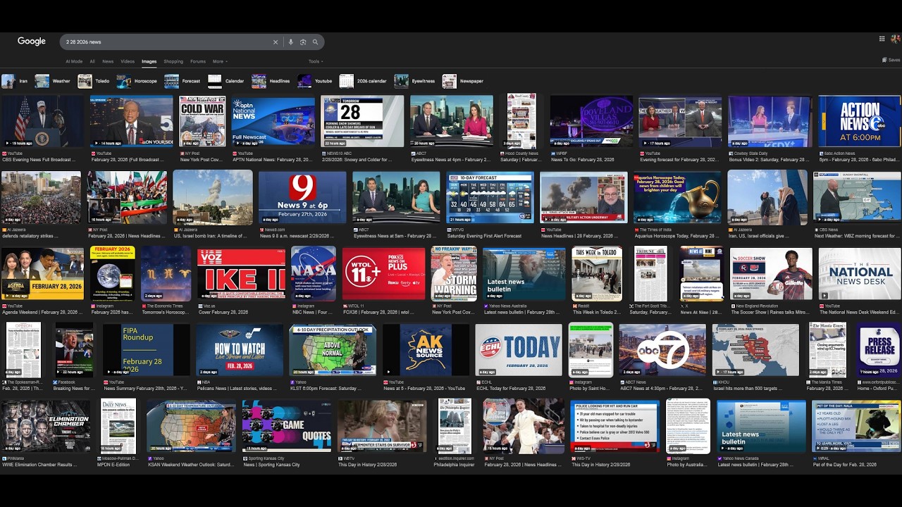Switch to the AI Mode tab
Image resolution: width=902 pixels, height=507 pixels.
[74, 61]
